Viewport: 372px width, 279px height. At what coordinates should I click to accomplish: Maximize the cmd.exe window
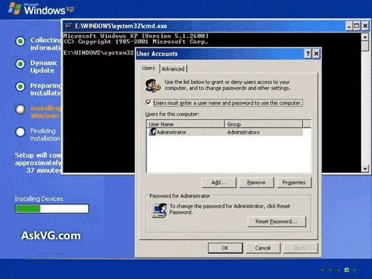point(357,26)
